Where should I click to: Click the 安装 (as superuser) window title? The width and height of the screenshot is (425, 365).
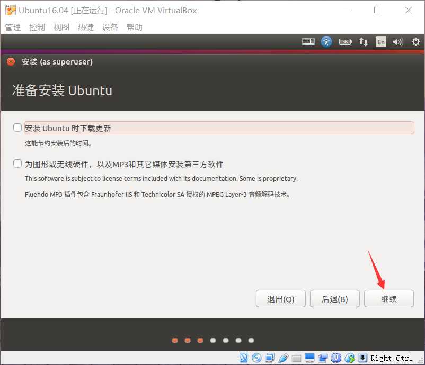click(57, 62)
